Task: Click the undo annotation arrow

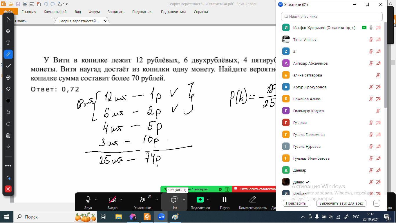Action: coord(8,112)
